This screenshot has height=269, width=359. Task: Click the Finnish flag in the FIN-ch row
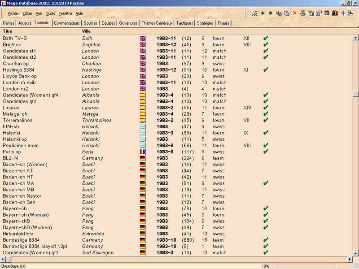click(x=142, y=127)
